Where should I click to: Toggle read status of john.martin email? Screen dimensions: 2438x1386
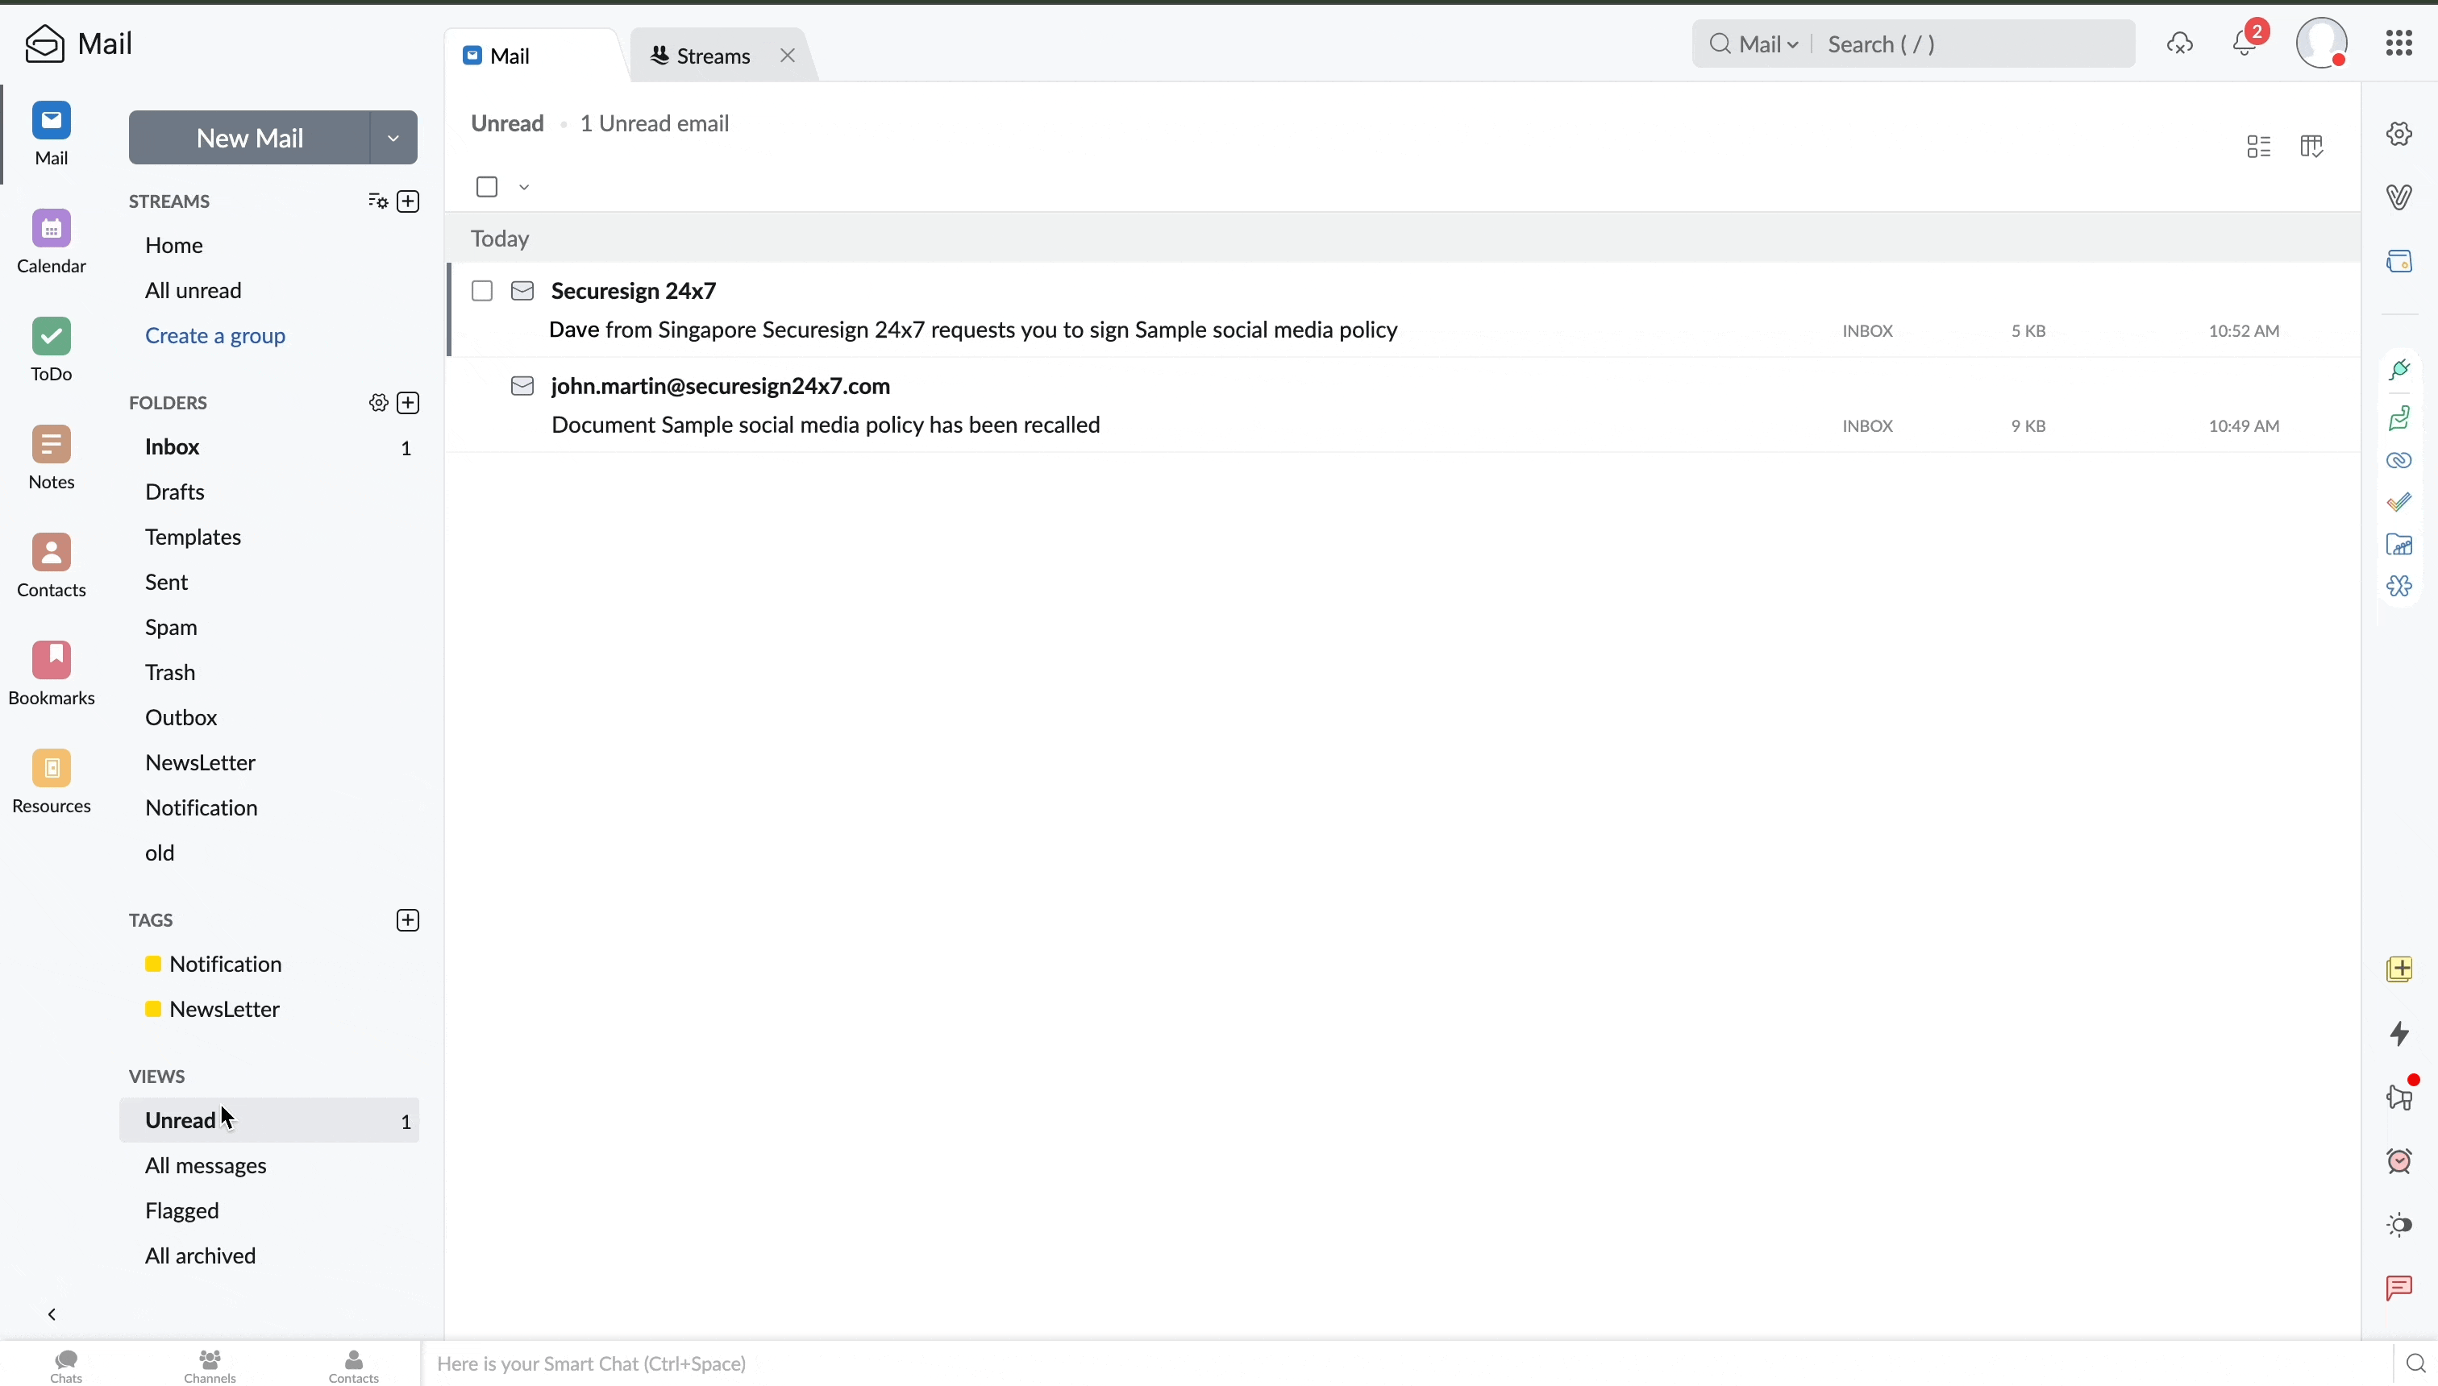(x=522, y=385)
